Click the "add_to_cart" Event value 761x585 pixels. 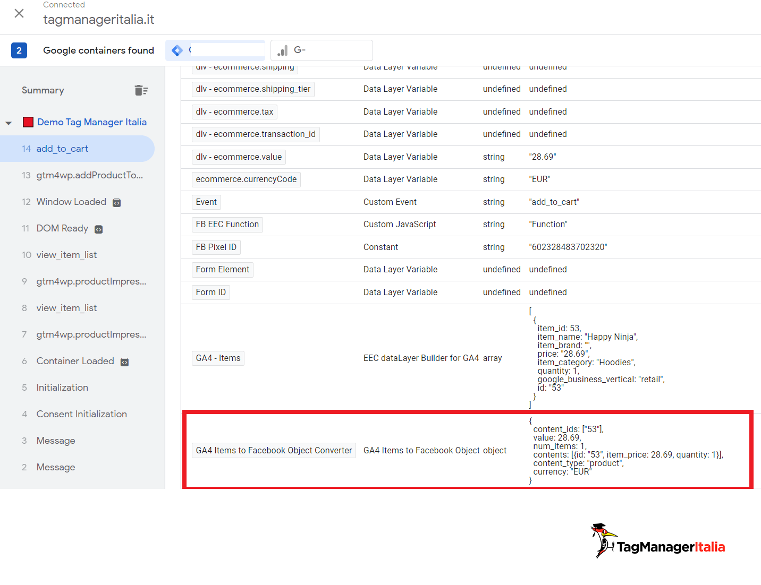tap(554, 202)
